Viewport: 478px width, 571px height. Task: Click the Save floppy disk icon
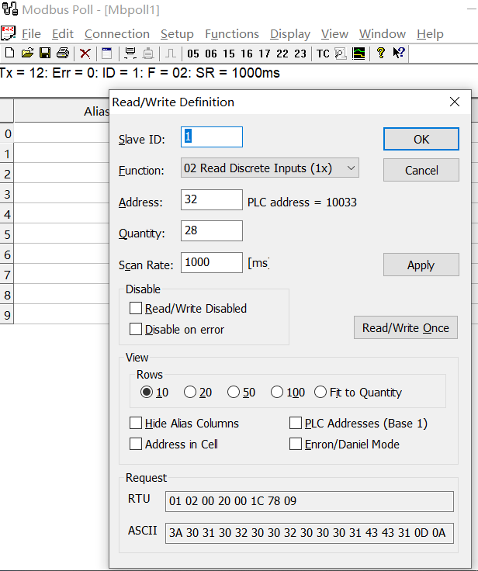(x=45, y=54)
